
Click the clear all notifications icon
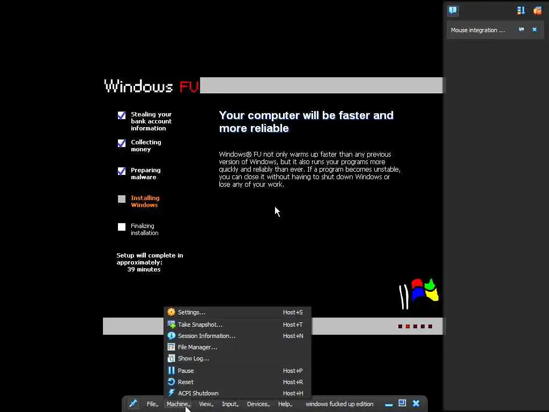(537, 11)
